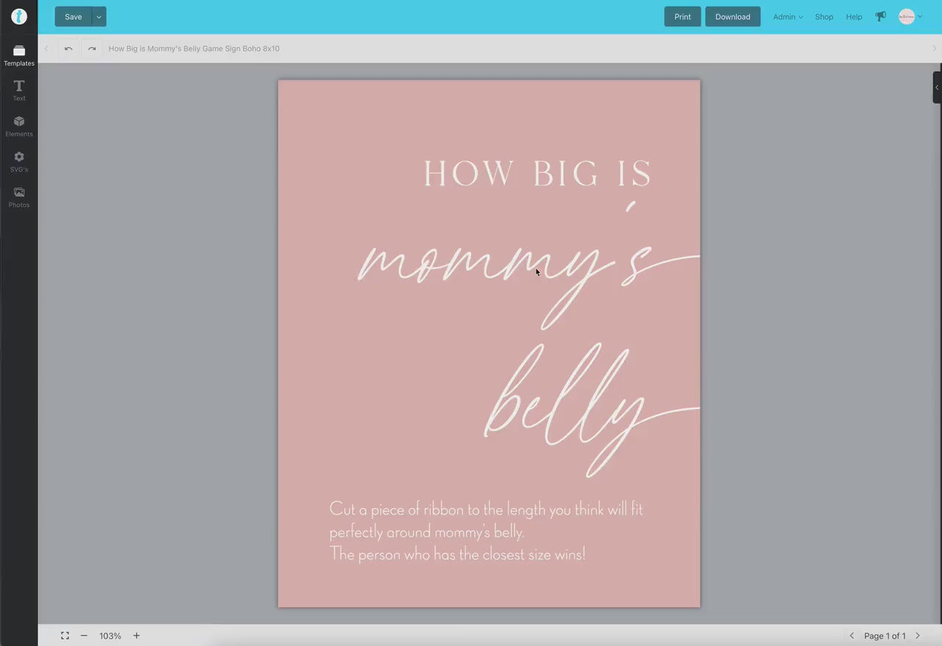Click the left chevron beside undo
This screenshot has width=942, height=646.
pyautogui.click(x=46, y=49)
